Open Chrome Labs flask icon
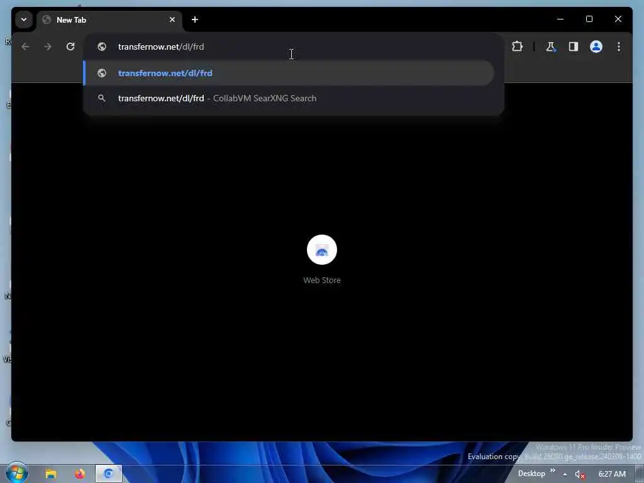The image size is (644, 483). [550, 47]
